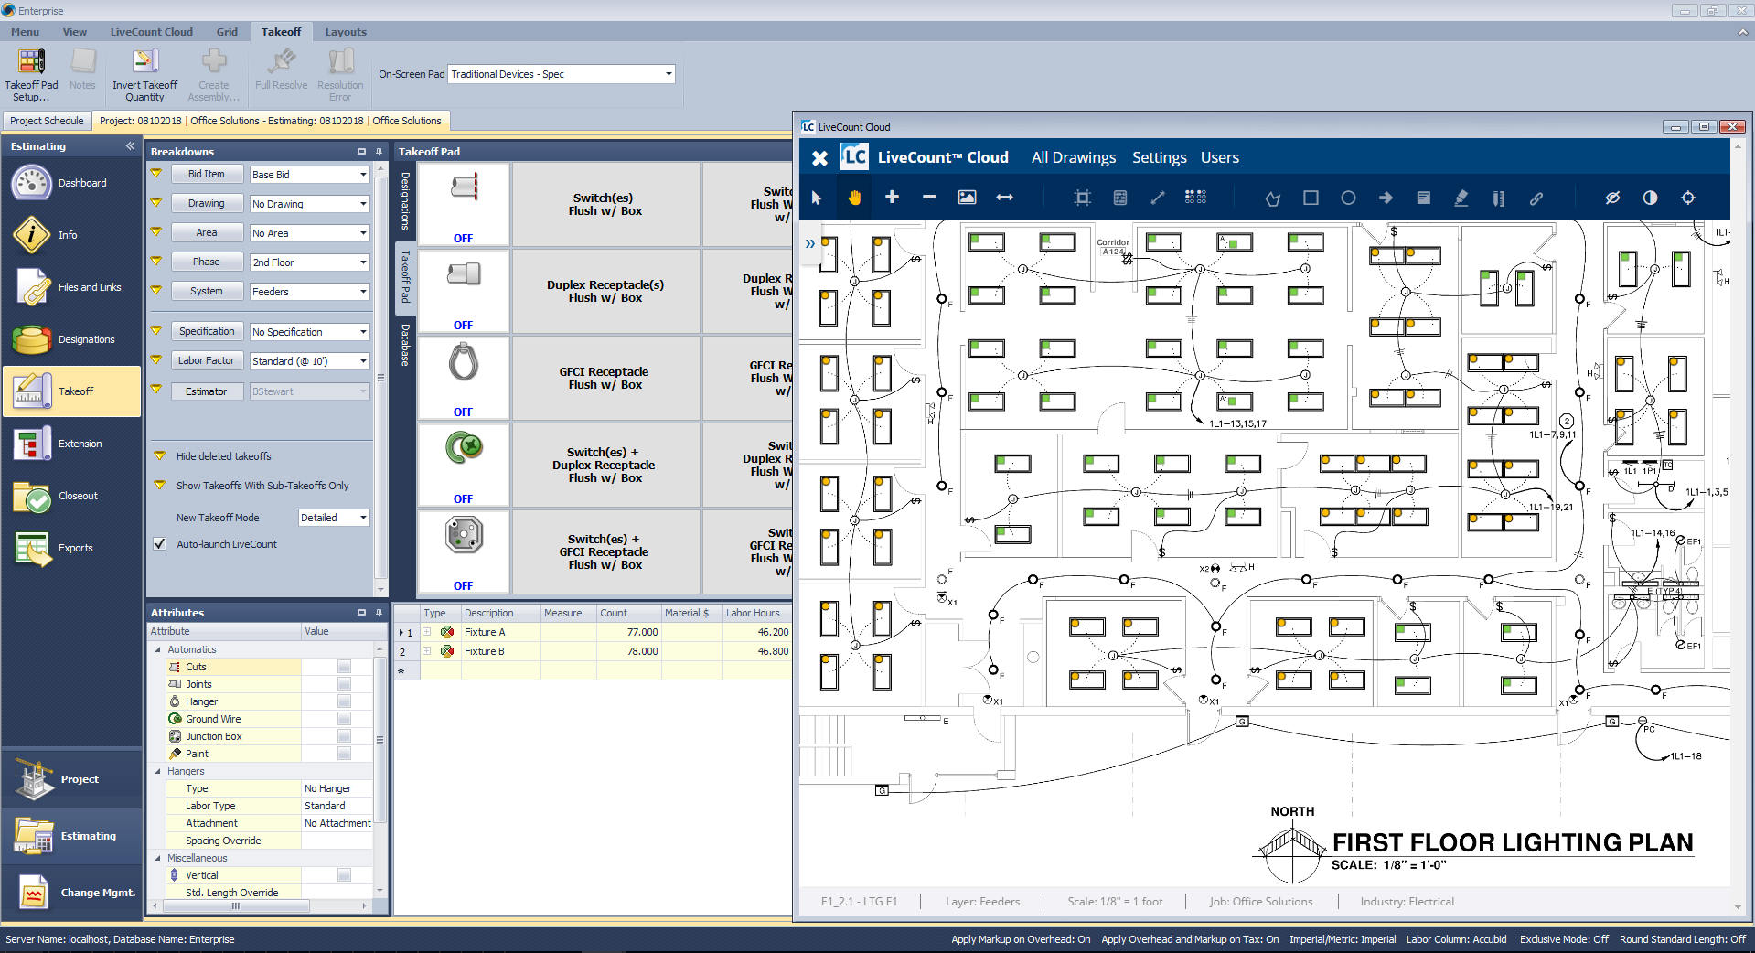
Task: Switch to the Layouts ribbon tab
Action: (346, 31)
